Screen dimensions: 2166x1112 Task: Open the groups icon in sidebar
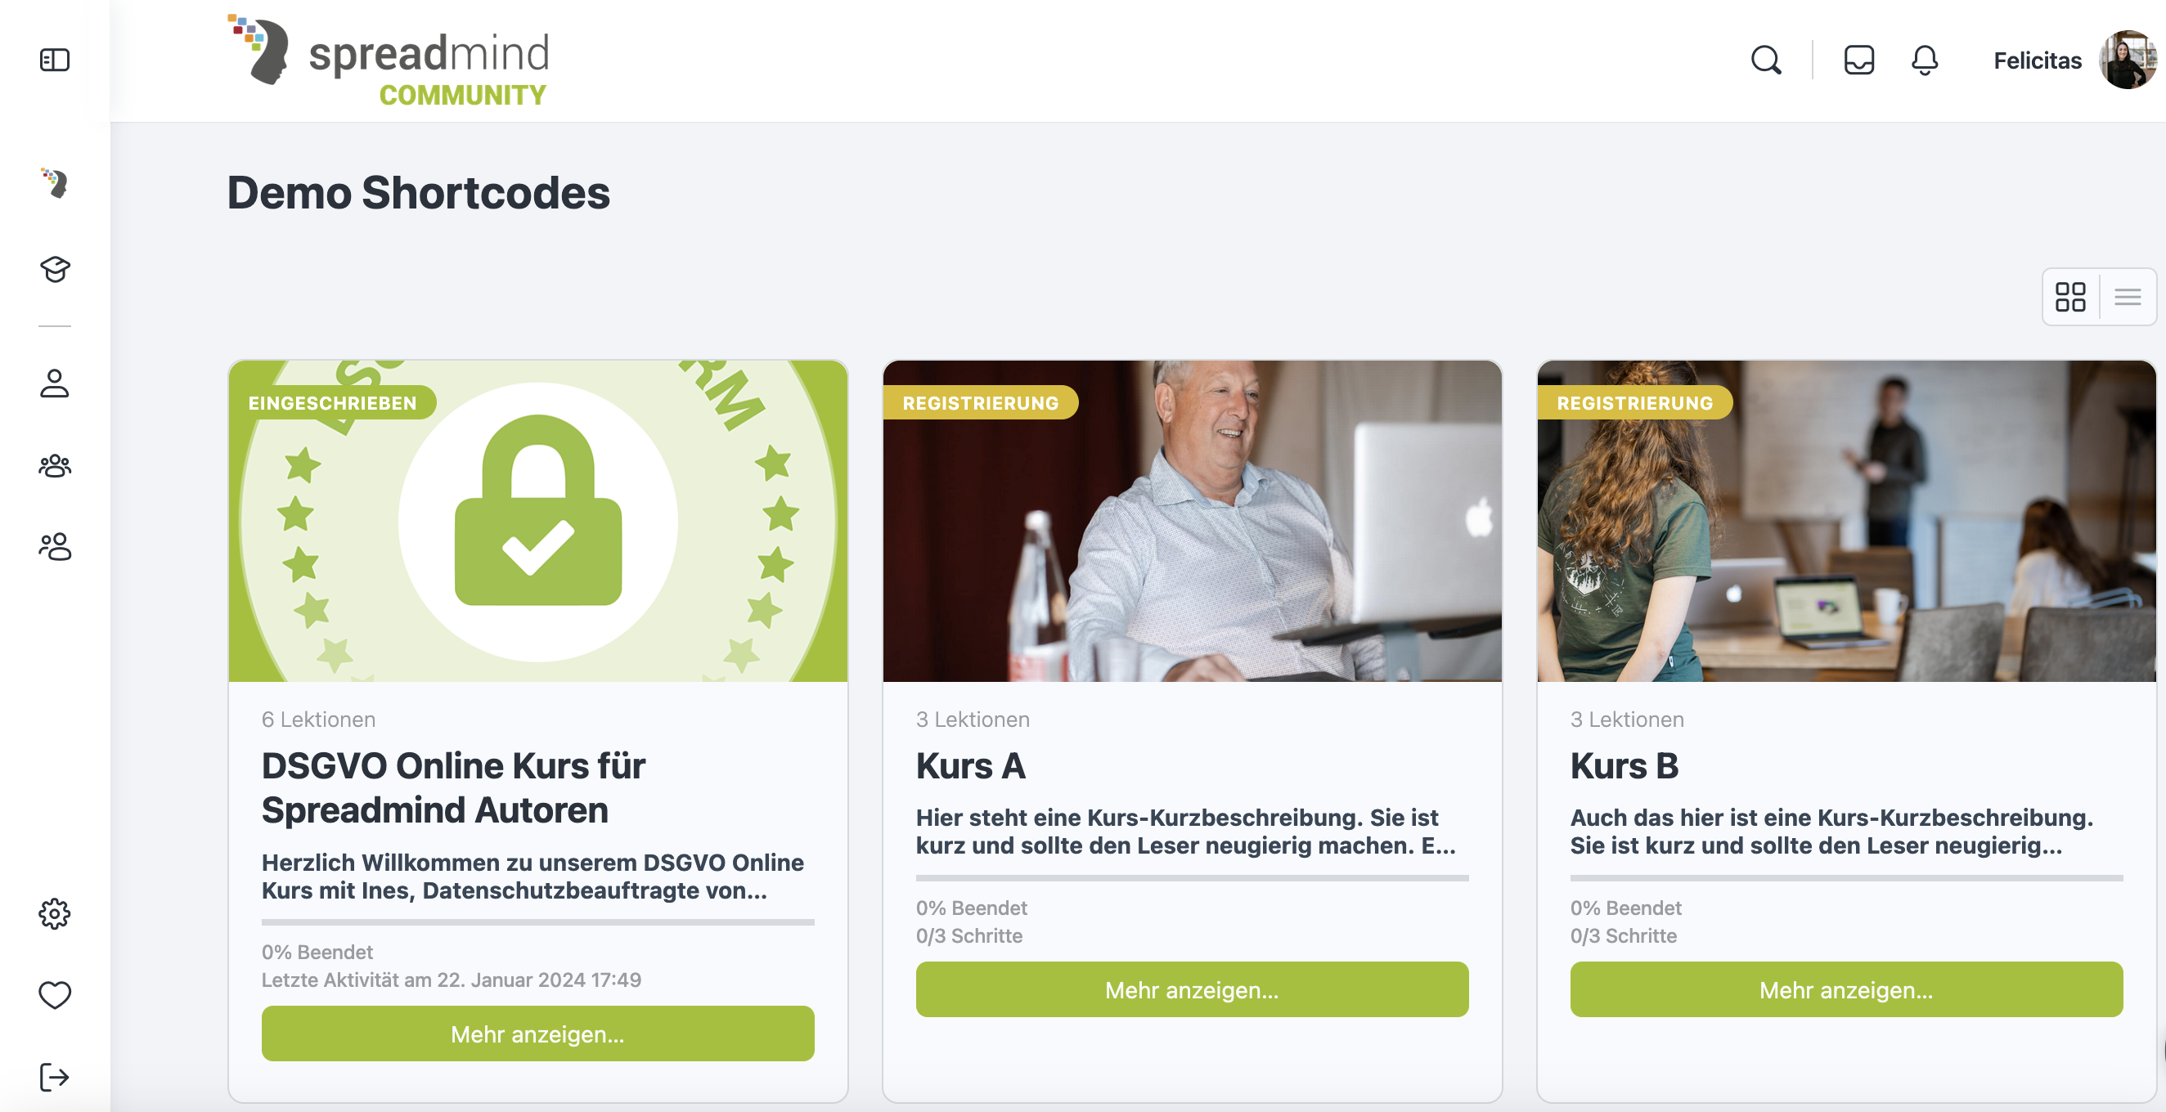[55, 465]
